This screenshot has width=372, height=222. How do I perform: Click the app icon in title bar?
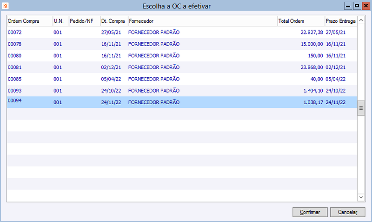(5, 6)
